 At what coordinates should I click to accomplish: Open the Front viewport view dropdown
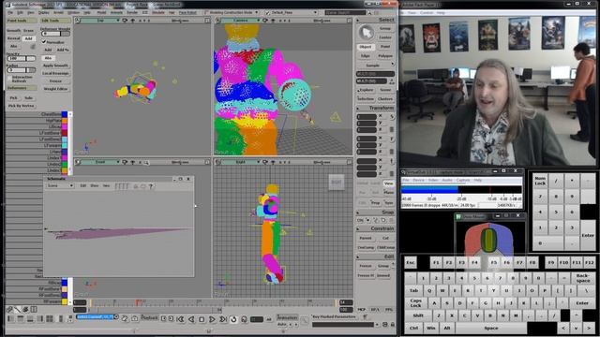point(100,162)
